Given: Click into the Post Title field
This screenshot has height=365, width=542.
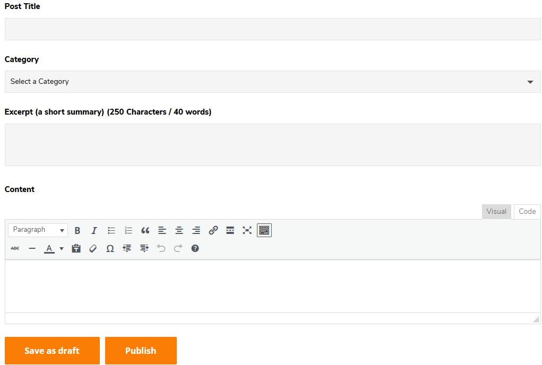Looking at the screenshot, I should click(272, 29).
